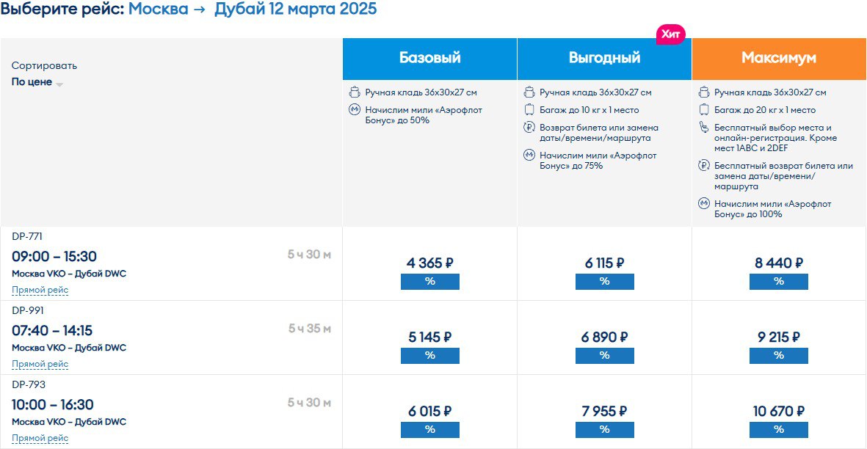Click hand luggage icon under Базовый tariff

(x=355, y=92)
